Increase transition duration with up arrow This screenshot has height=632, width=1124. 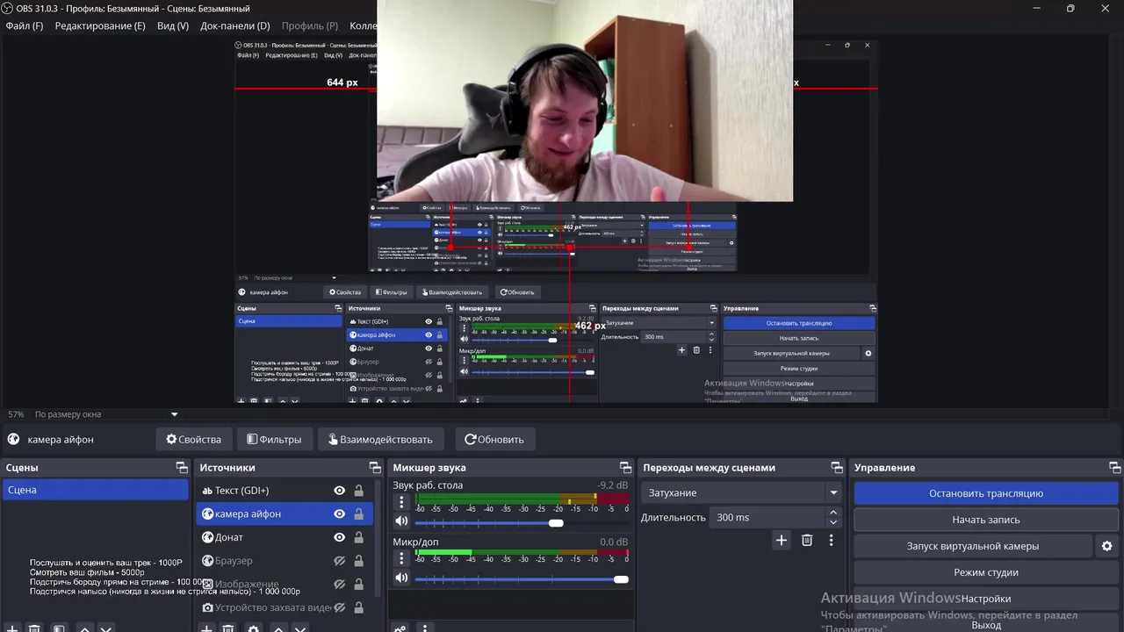coord(833,512)
